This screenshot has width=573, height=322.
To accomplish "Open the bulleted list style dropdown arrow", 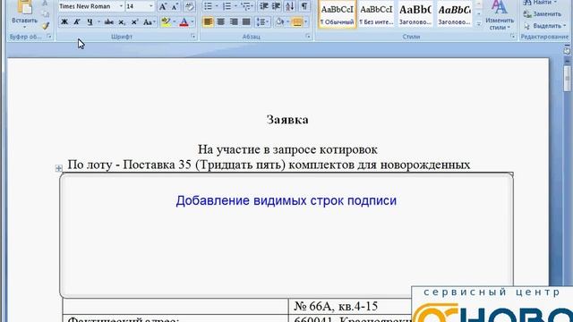I will 217,6.
